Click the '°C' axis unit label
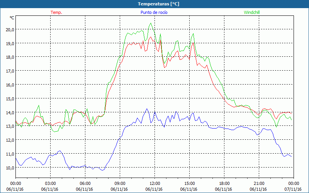Image resolution: width=309 pixels, height=193 pixels. [x=12, y=18]
